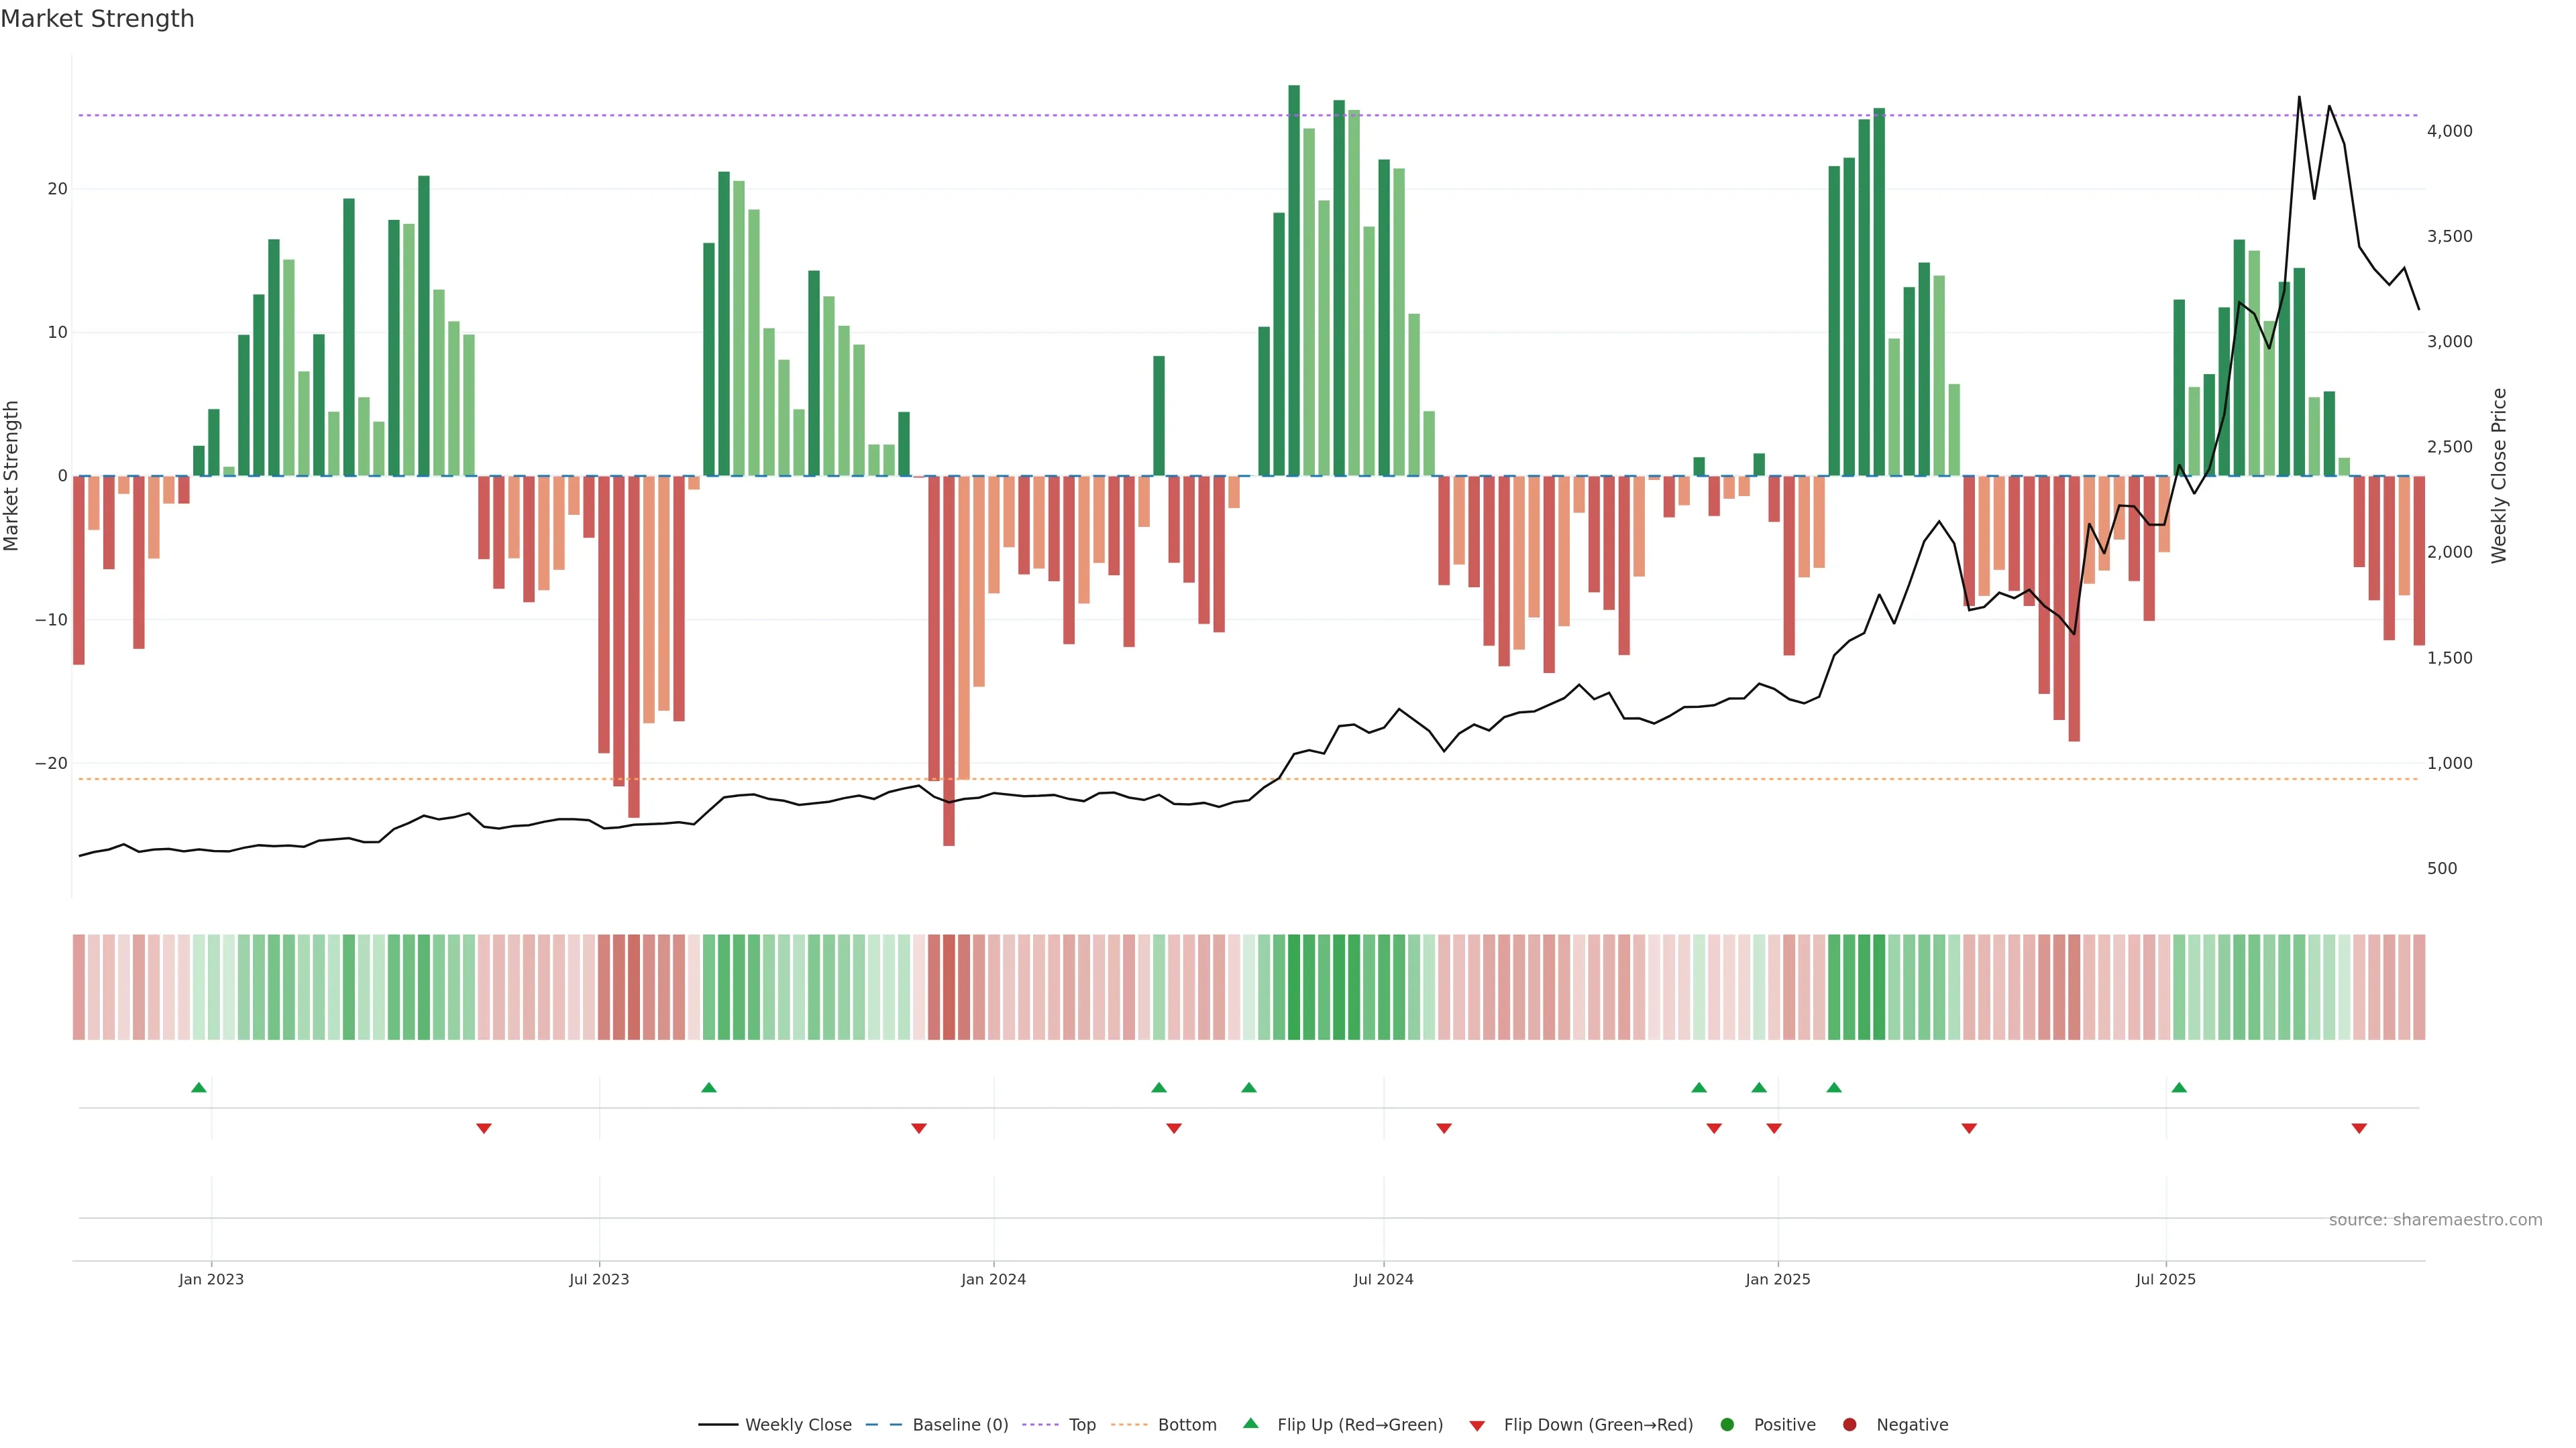This screenshot has height=1448, width=2576.
Task: Click the Flip Down red triangle legend icon
Action: point(1477,1425)
